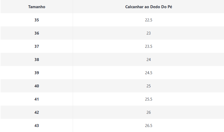Click the 25 measurement value
The image size is (224, 132).
[x=149, y=86]
